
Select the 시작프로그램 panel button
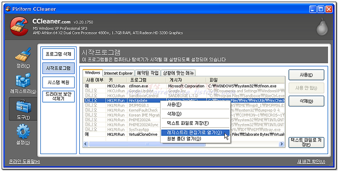pyautogui.click(x=58, y=68)
